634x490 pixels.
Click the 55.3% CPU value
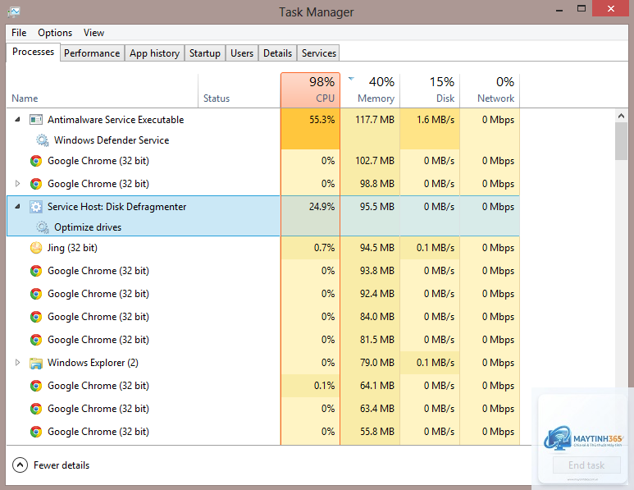coord(322,120)
